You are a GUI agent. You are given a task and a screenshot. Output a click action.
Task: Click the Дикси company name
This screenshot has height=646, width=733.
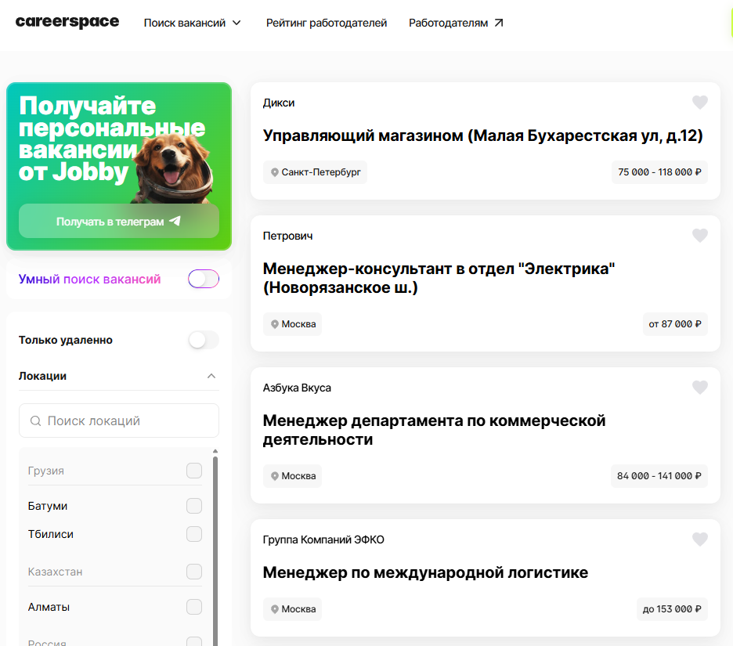click(x=279, y=103)
